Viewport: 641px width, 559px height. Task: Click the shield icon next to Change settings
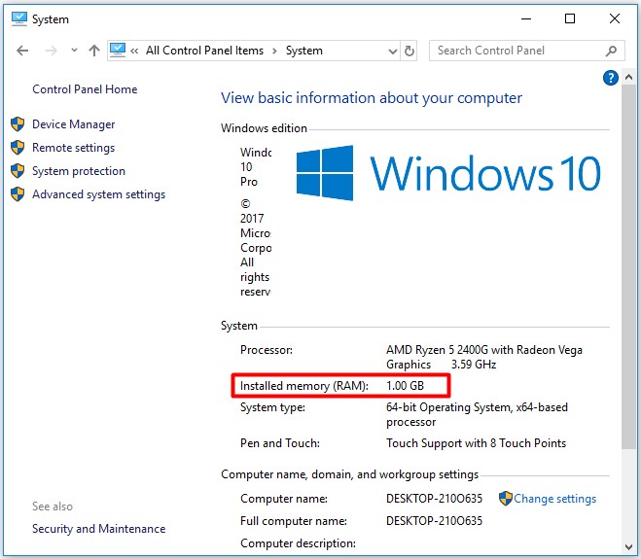[506, 498]
